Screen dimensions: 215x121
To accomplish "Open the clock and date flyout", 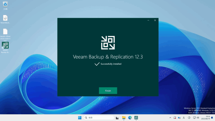I will tap(205, 118).
